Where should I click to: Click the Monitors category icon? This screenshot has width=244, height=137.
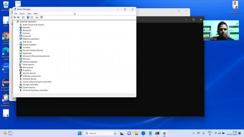tap(21, 59)
